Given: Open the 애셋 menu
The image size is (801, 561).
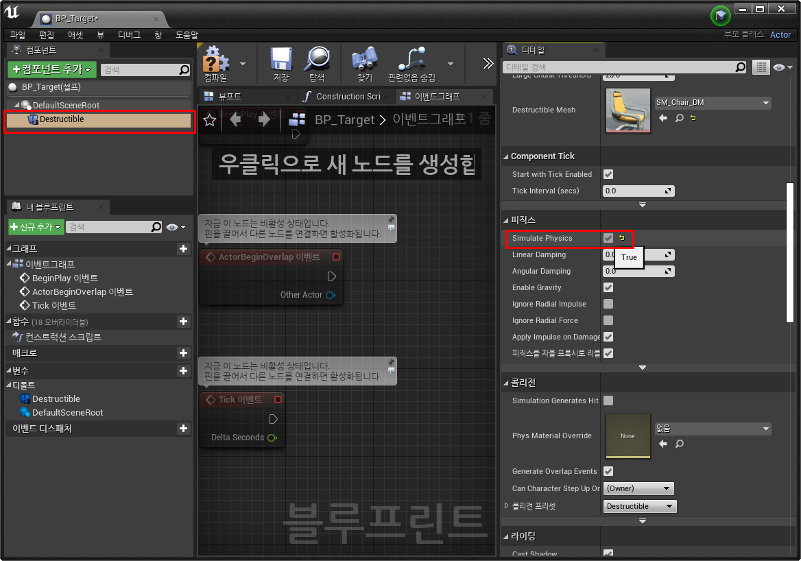Looking at the screenshot, I should pos(75,35).
